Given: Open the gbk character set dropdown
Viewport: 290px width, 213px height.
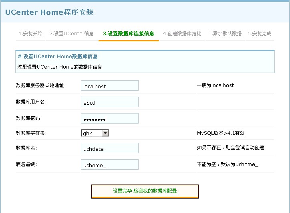Looking at the screenshot, I should (x=95, y=133).
